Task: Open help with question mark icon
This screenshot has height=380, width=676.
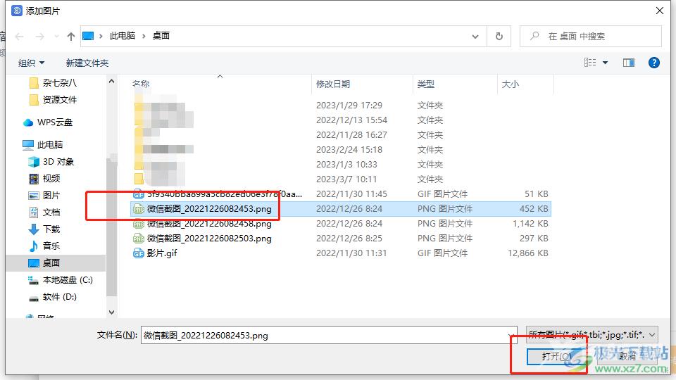Action: tap(653, 63)
